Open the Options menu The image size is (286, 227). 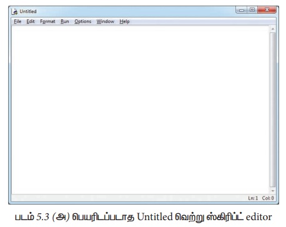coord(83,21)
